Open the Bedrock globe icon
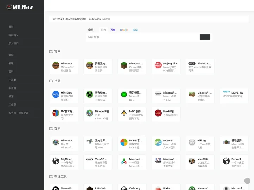This screenshot has height=190, width=254. pyautogui.click(x=226, y=161)
